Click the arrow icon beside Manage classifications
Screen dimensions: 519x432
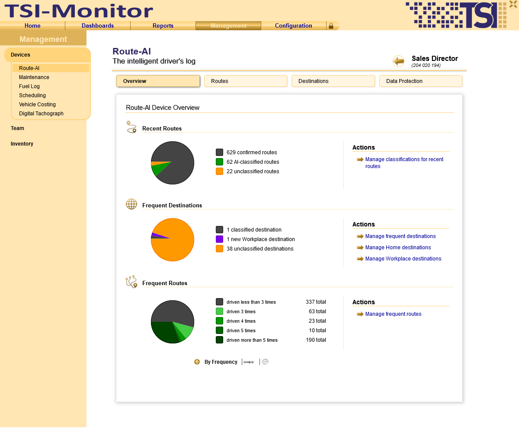tap(360, 159)
